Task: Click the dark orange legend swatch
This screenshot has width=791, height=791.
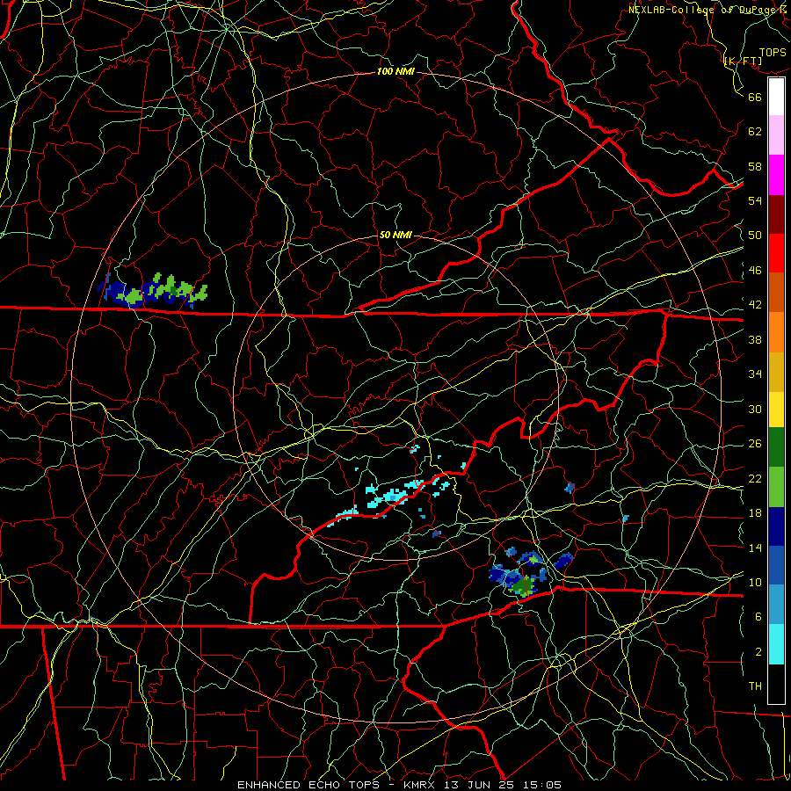Action: pos(776,292)
